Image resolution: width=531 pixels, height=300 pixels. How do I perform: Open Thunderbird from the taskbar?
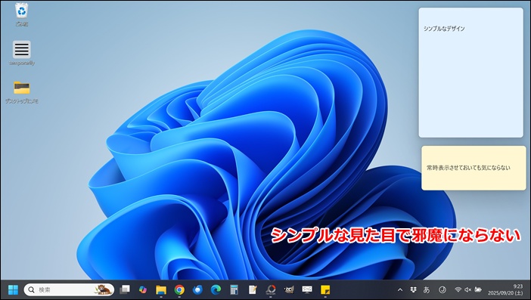[x=197, y=290]
